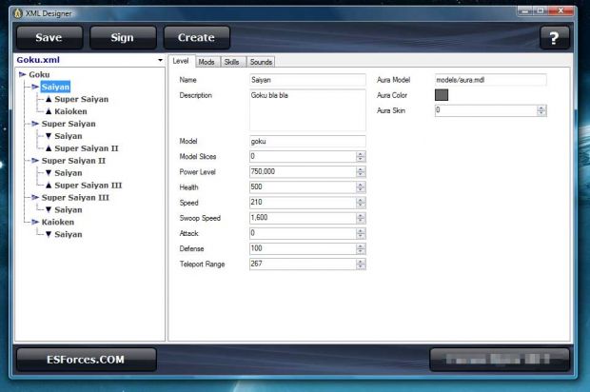Switch to the Mods tab
This screenshot has height=392, width=590.
pos(206,62)
